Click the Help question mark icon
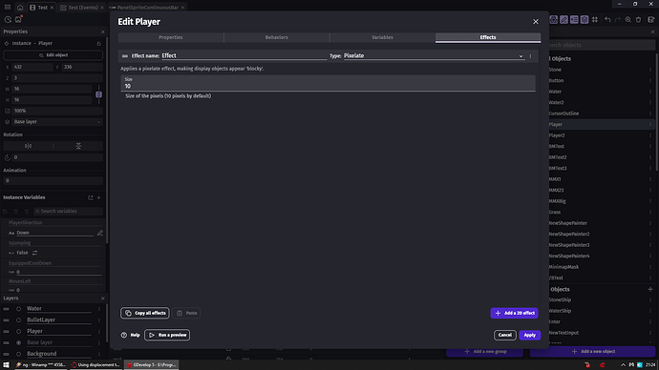The height and width of the screenshot is (370, 659). [x=124, y=335]
